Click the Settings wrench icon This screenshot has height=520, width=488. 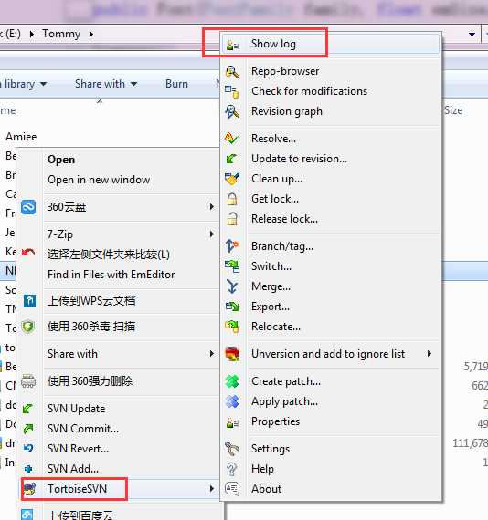tap(232, 449)
